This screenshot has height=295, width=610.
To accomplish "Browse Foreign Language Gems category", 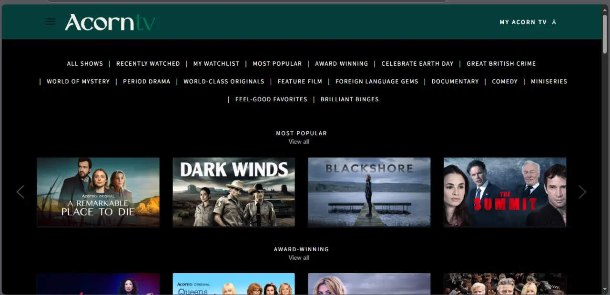I will coord(377,81).
